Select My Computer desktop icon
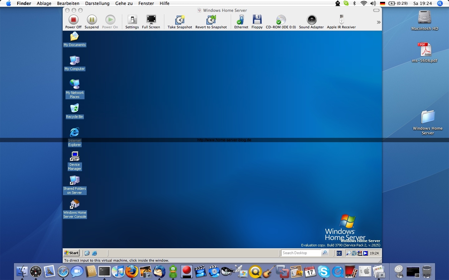 point(75,63)
